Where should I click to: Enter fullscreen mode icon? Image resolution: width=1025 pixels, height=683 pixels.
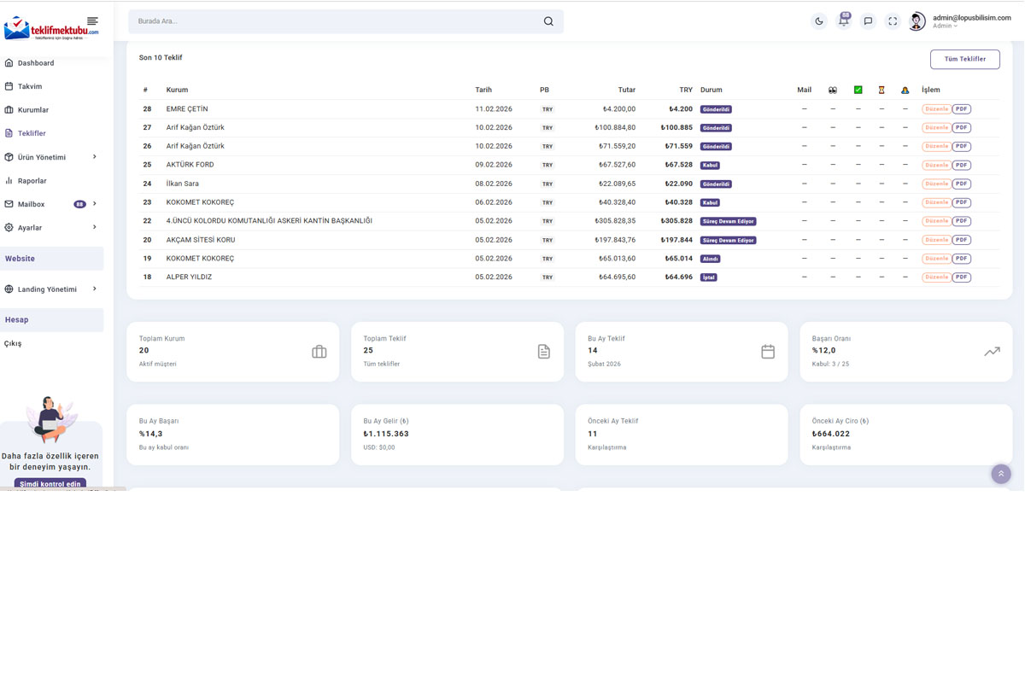point(893,21)
